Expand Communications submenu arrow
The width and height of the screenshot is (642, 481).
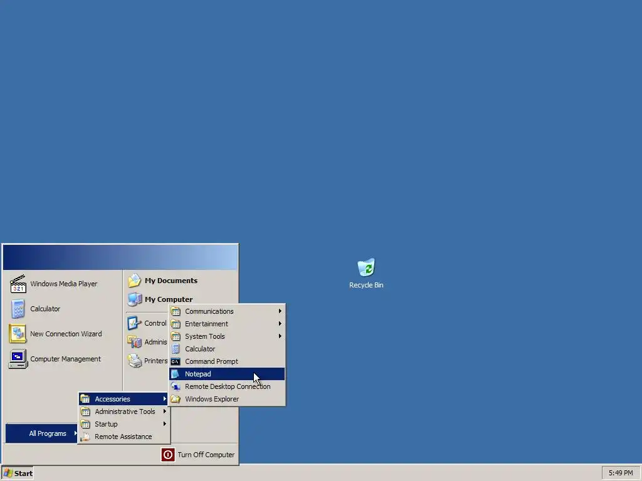coord(280,311)
